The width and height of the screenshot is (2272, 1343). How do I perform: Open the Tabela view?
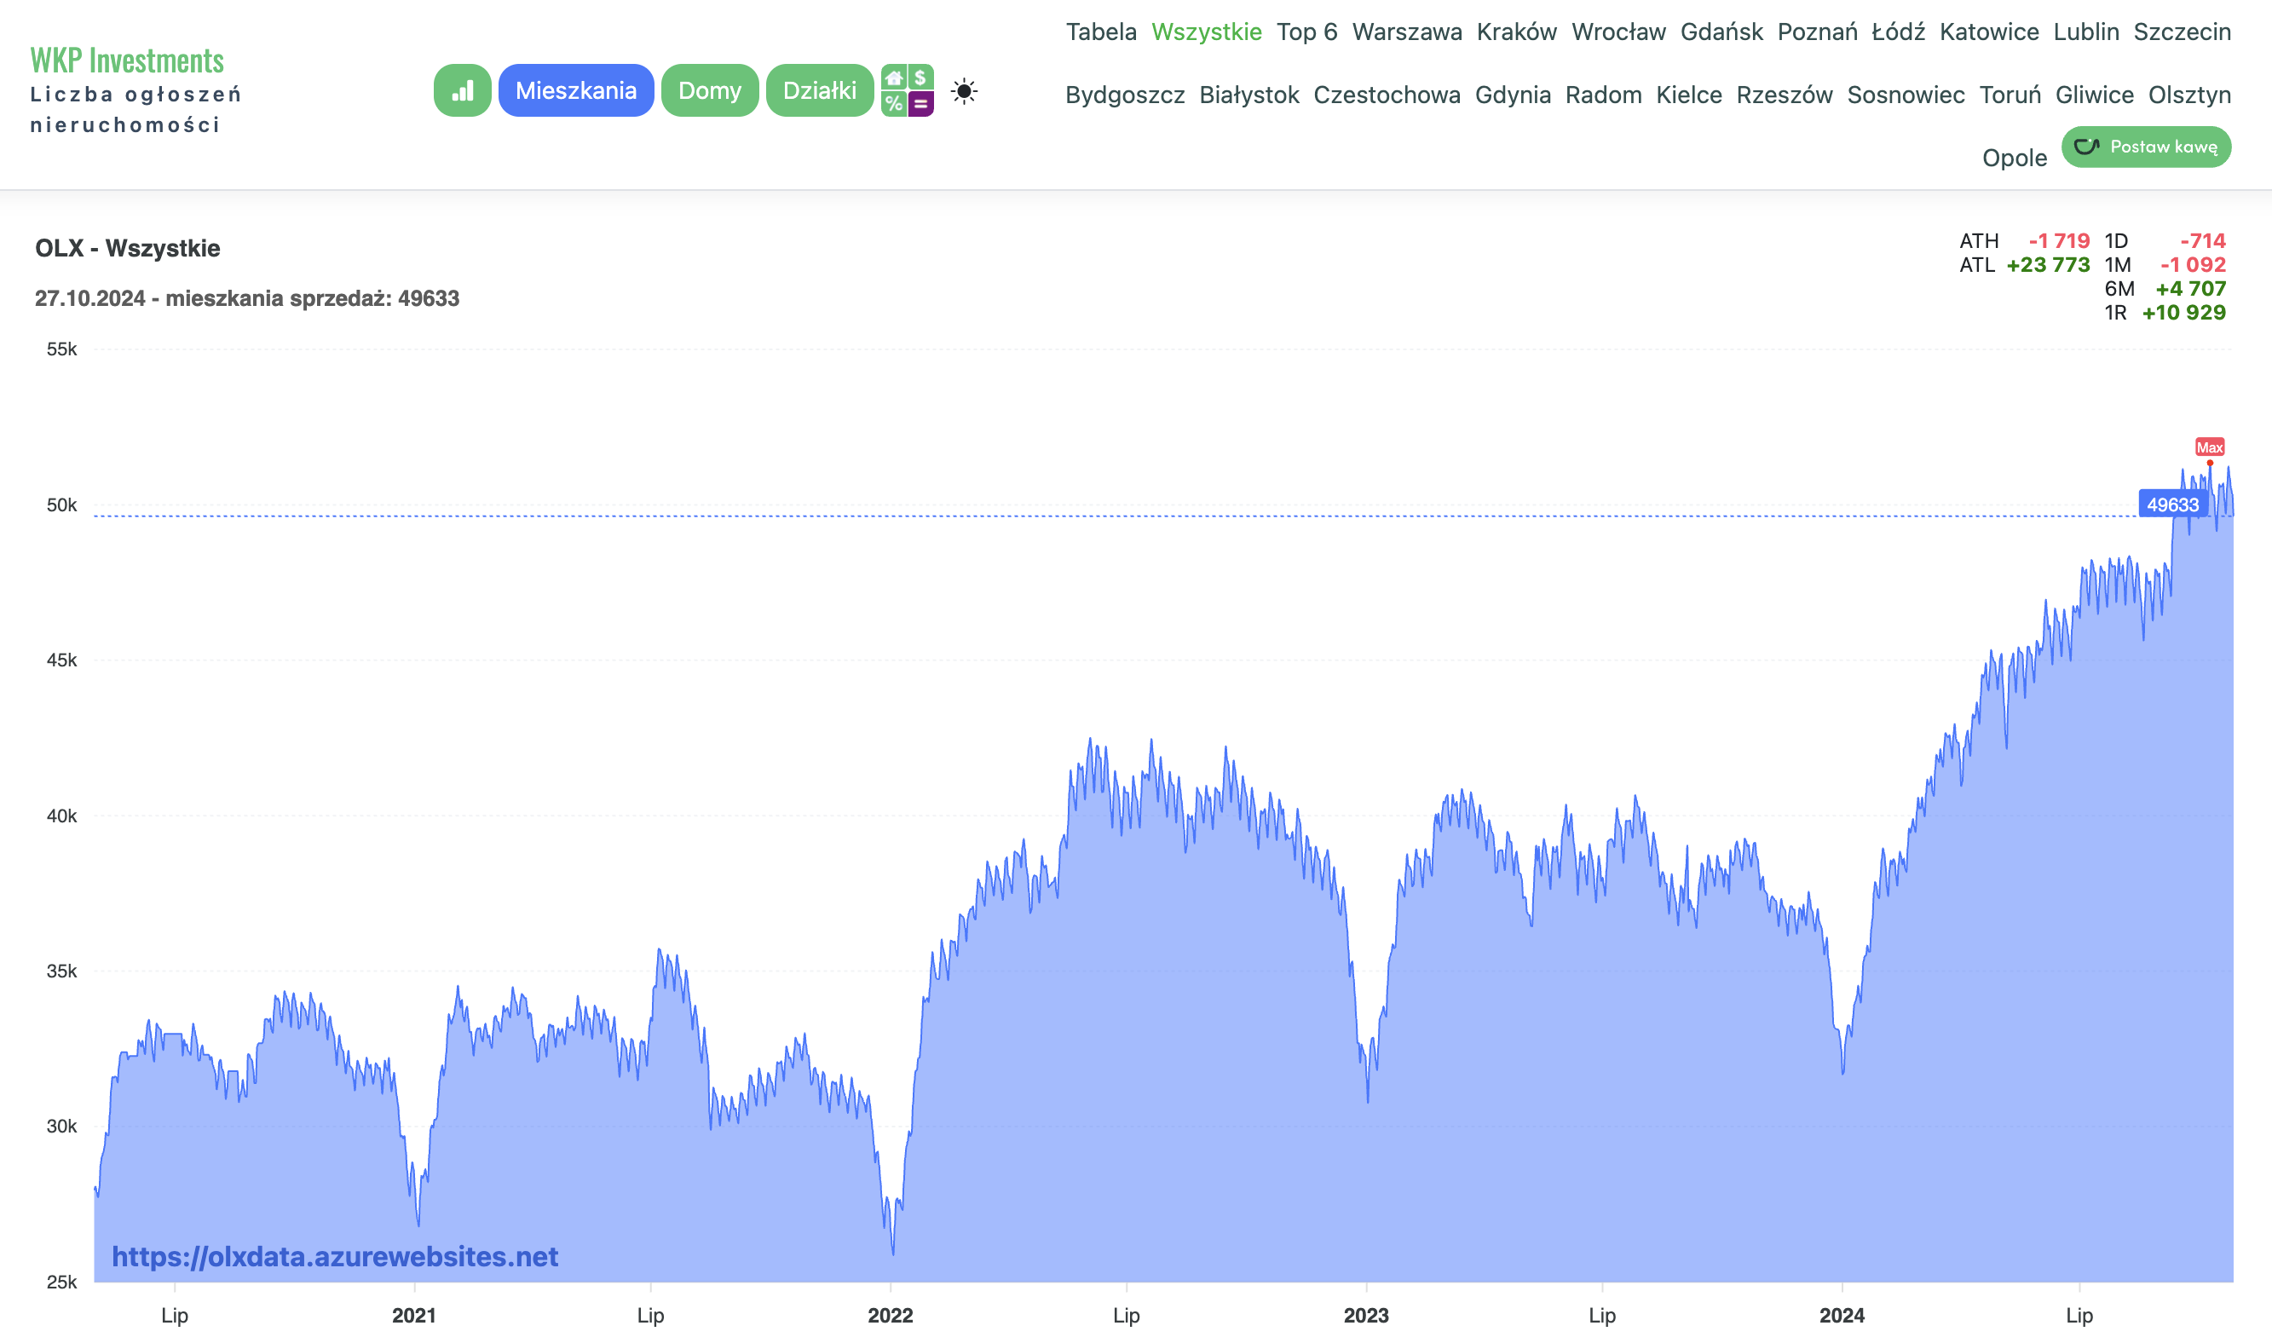coord(1101,32)
